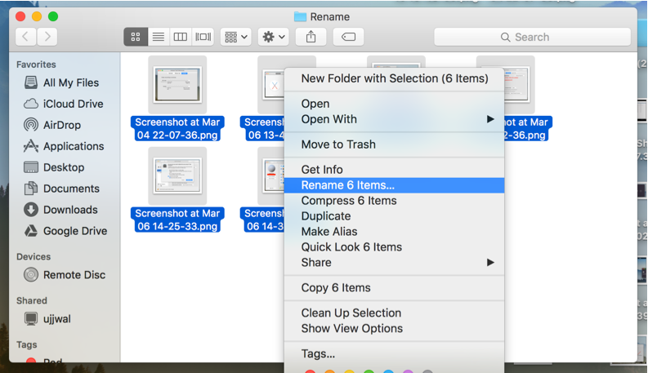Open Desktop in the sidebar
This screenshot has width=648, height=373.
tap(54, 167)
